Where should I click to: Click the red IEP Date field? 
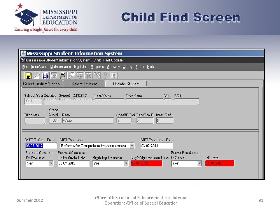pos(220,163)
